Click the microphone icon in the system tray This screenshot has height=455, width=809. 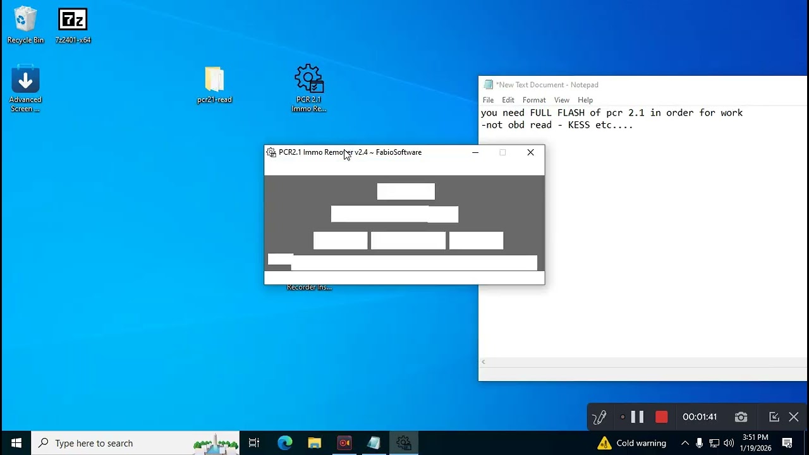699,443
